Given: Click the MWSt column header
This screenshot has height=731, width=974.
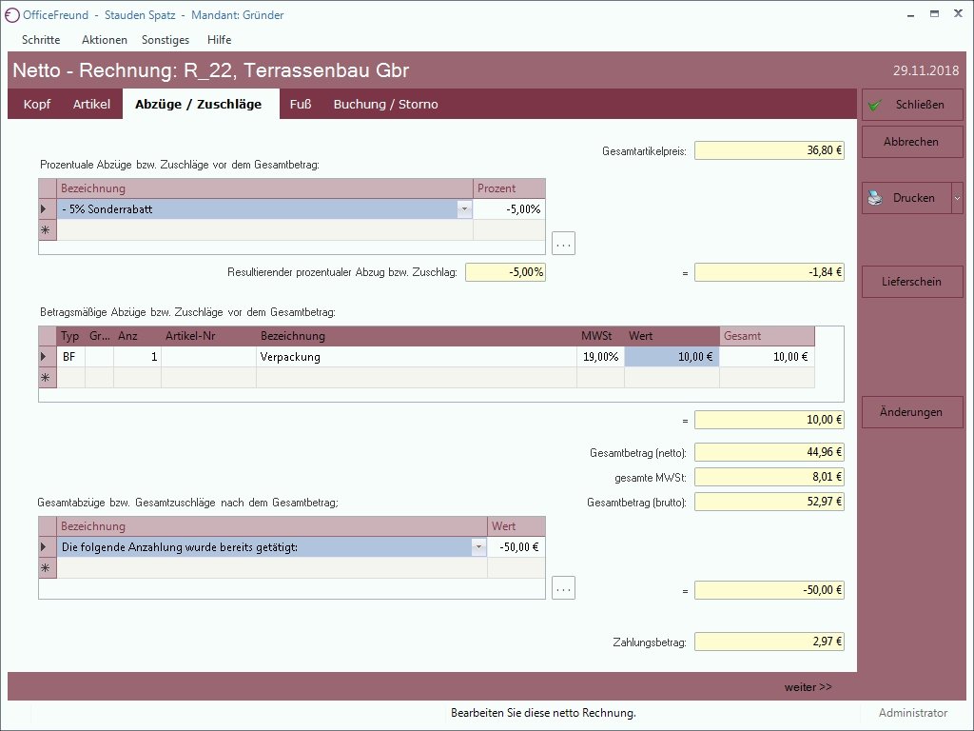Looking at the screenshot, I should (600, 336).
